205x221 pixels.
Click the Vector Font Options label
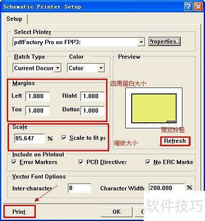[39, 177]
